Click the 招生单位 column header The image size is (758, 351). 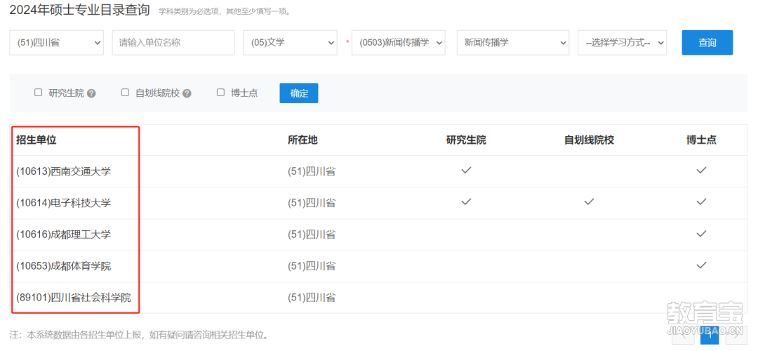pyautogui.click(x=36, y=140)
